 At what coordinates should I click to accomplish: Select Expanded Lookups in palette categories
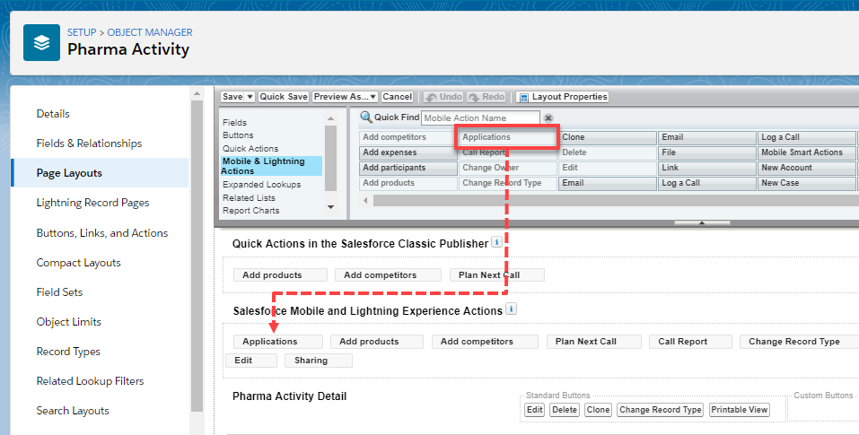pos(261,184)
